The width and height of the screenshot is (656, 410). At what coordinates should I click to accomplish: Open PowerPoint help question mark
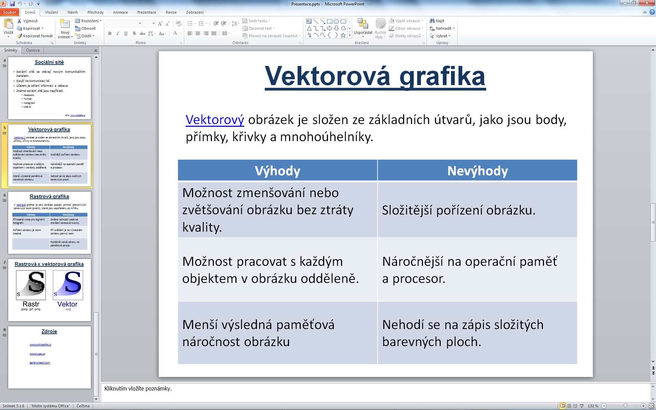coord(652,12)
